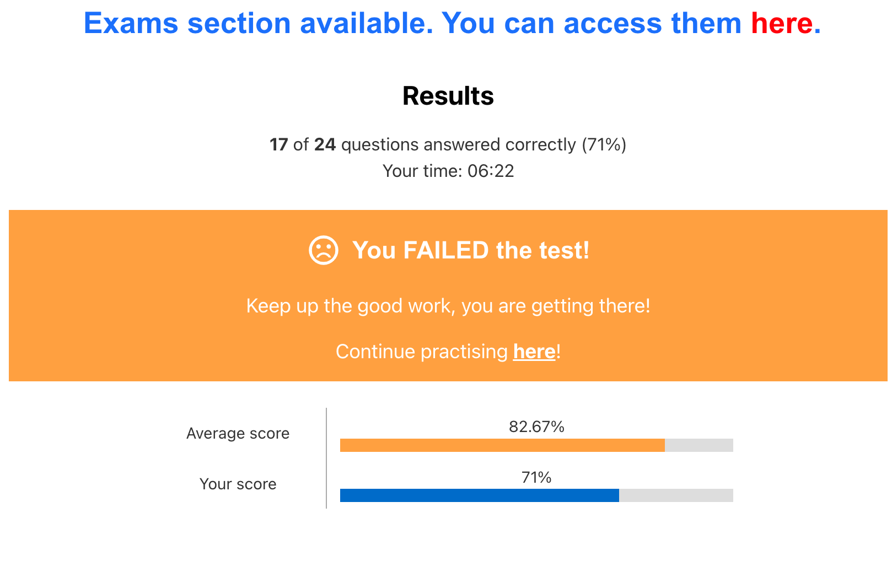Viewport: 892px width, 572px height.
Task: Click the '17 of 24 questions answered' line
Action: point(419,144)
